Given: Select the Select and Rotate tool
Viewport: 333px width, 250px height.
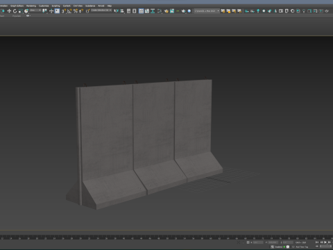Looking at the screenshot, I should [15, 11].
